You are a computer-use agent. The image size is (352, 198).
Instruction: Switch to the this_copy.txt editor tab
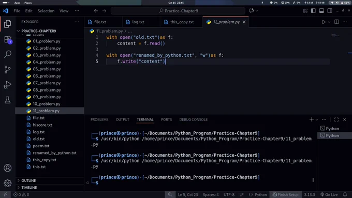[x=182, y=22]
